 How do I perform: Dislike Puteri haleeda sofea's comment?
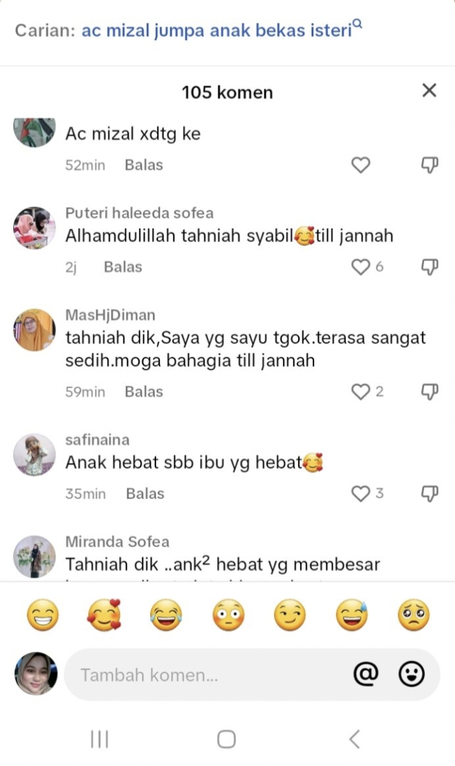(430, 267)
